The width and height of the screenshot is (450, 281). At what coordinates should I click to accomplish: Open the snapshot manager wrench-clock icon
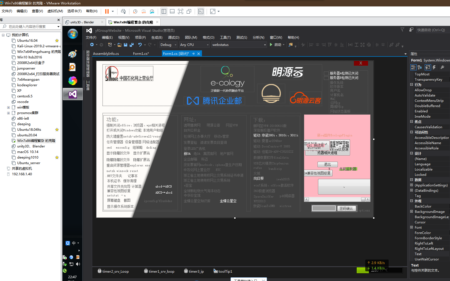152,11
